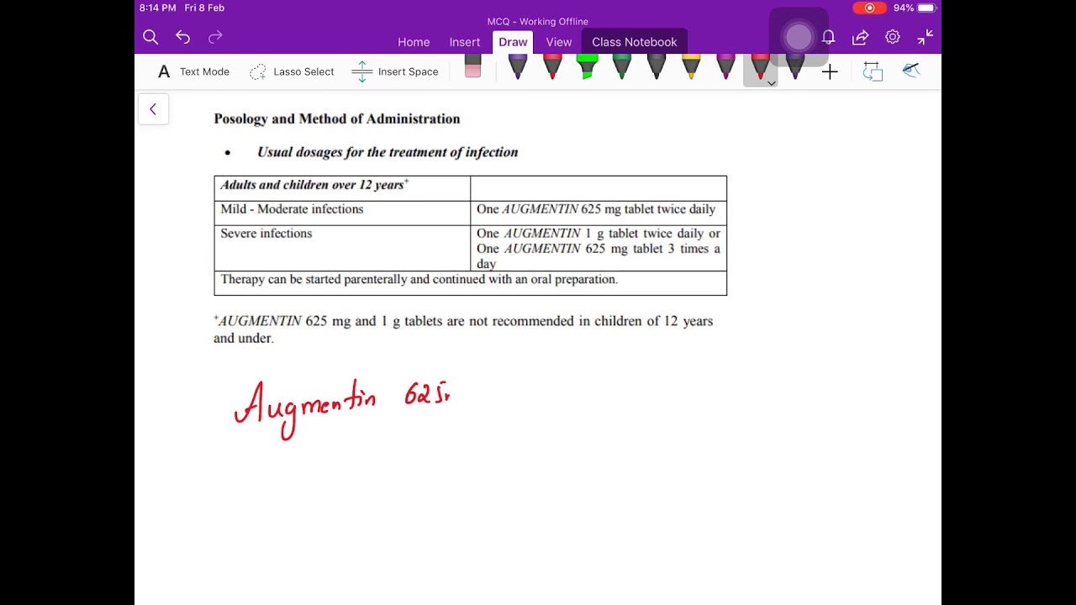Open the settings gear
This screenshot has height=605, width=1076.
pos(893,37)
